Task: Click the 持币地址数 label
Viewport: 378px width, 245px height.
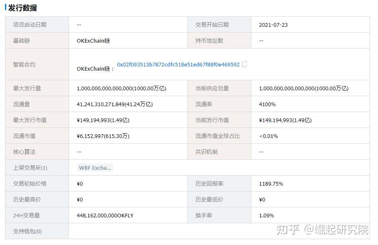Action: tap(209, 41)
